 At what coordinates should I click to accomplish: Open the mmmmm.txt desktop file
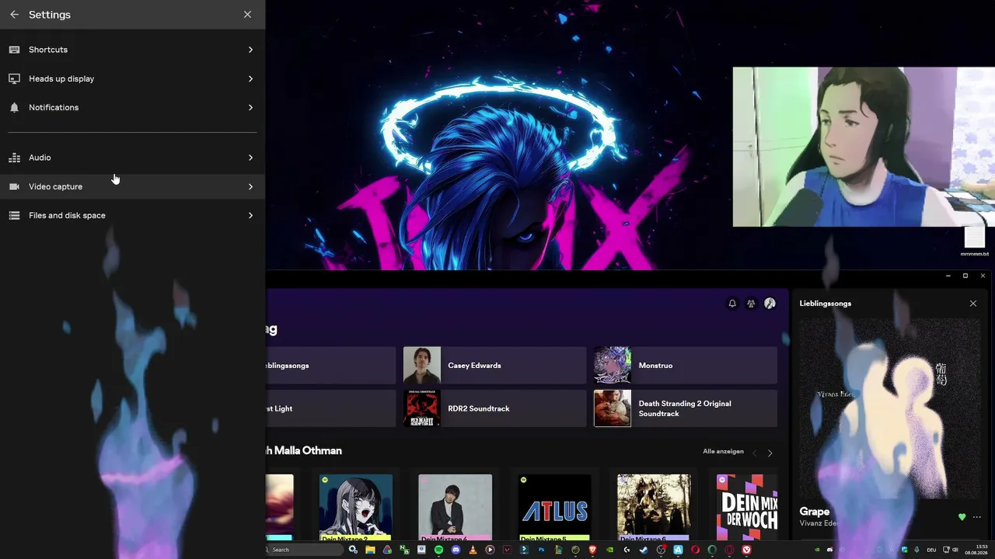click(x=975, y=241)
